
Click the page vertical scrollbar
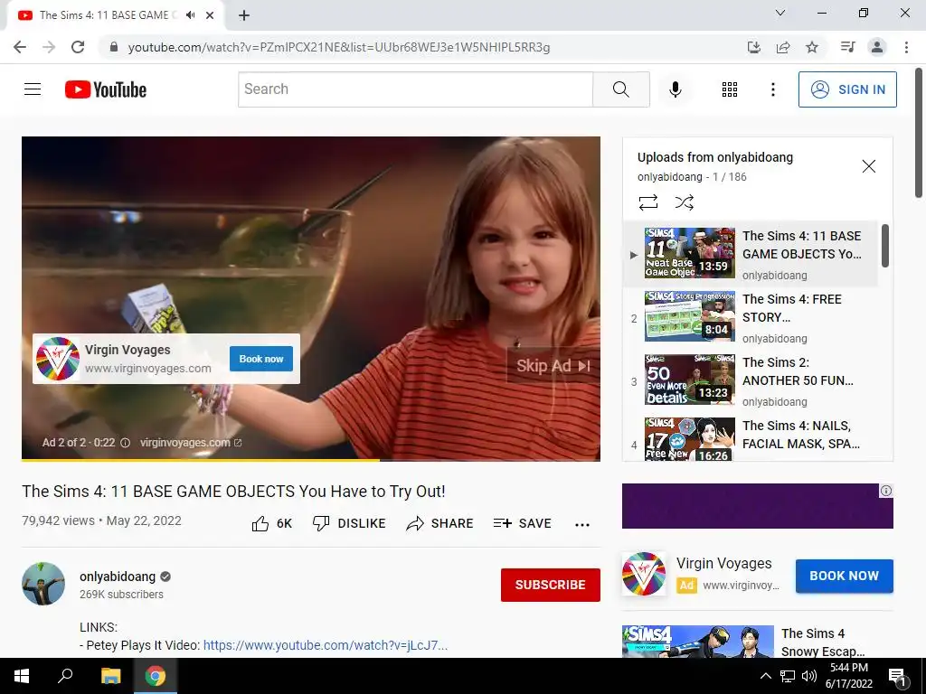pos(919,134)
